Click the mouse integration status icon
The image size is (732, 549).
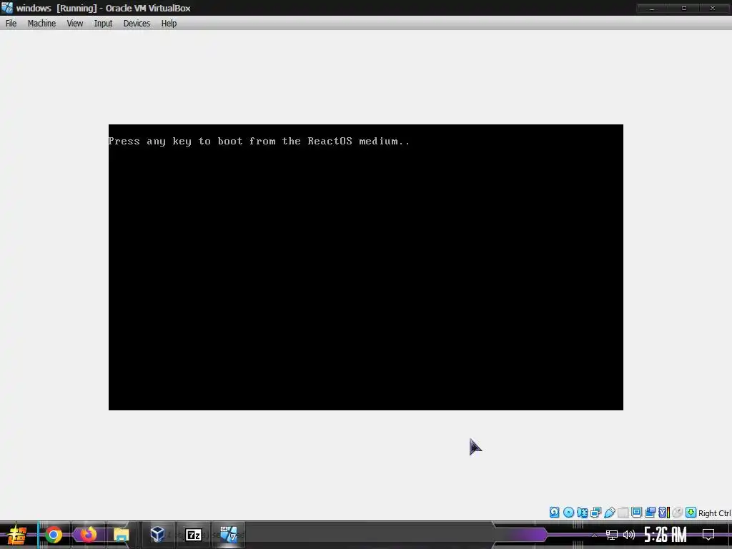pos(678,513)
